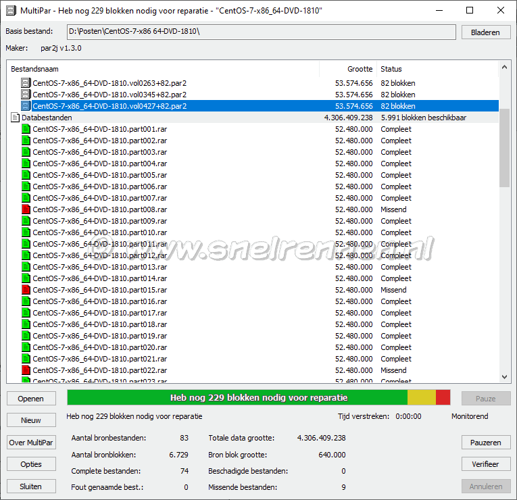Click the Databestanden group row label
517x500 pixels.
click(47, 118)
